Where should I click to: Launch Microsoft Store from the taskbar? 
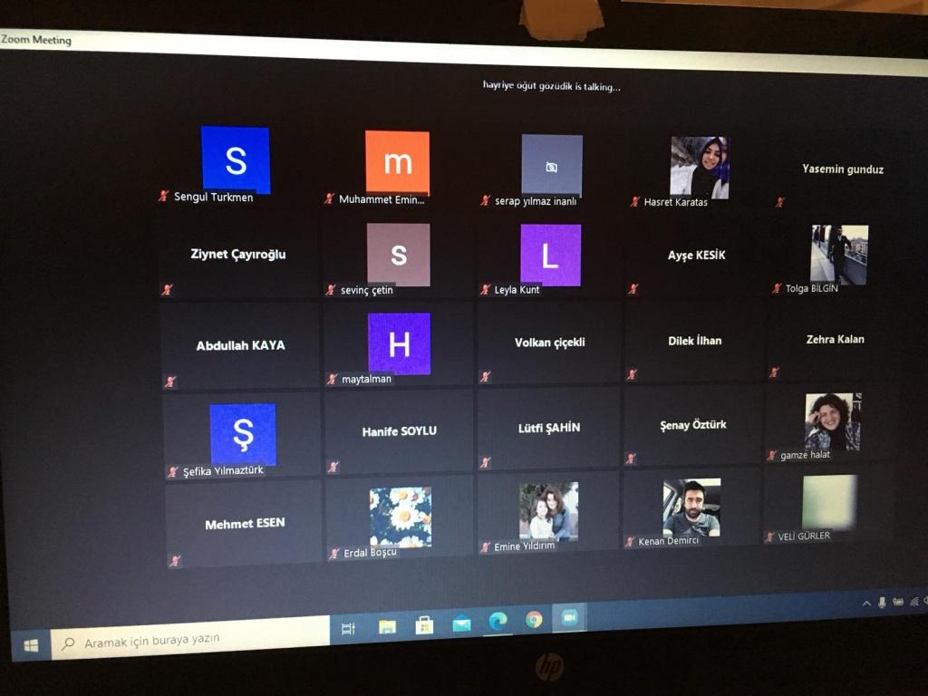click(x=424, y=624)
